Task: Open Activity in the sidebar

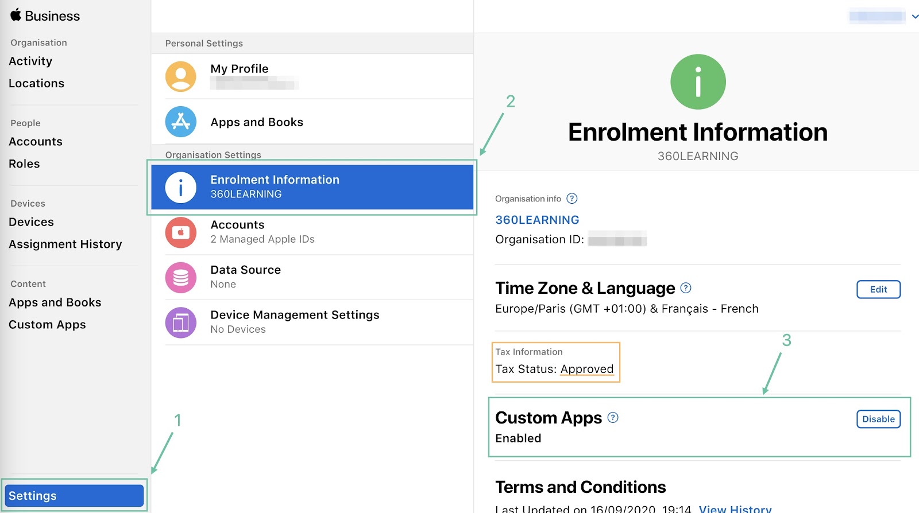Action: (x=30, y=61)
